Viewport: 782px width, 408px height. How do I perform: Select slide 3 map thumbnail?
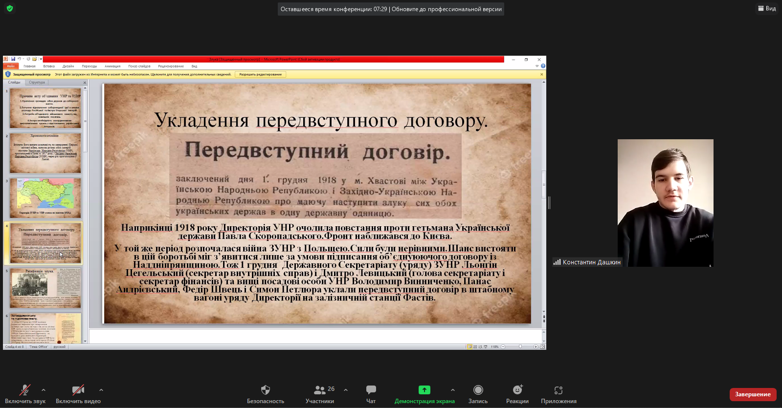click(x=45, y=197)
